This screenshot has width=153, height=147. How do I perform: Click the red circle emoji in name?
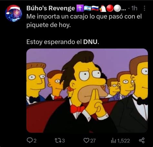coord(110,8)
